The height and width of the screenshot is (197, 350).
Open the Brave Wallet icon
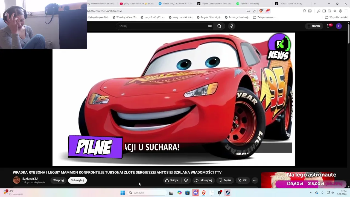click(x=329, y=11)
